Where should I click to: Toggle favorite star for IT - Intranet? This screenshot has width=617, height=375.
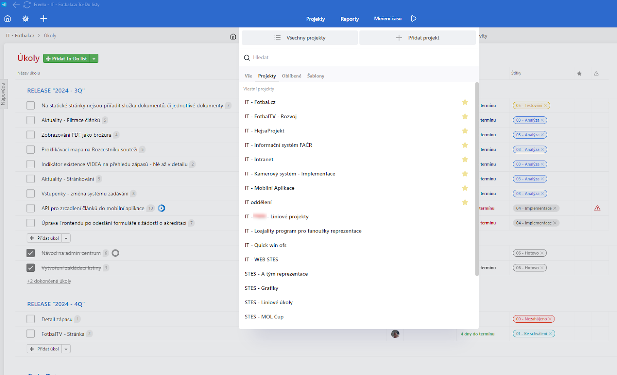pyautogui.click(x=465, y=159)
